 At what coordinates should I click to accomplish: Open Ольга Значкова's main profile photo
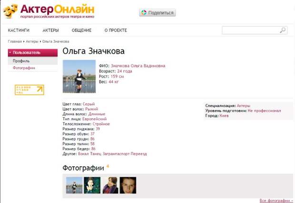[79, 76]
